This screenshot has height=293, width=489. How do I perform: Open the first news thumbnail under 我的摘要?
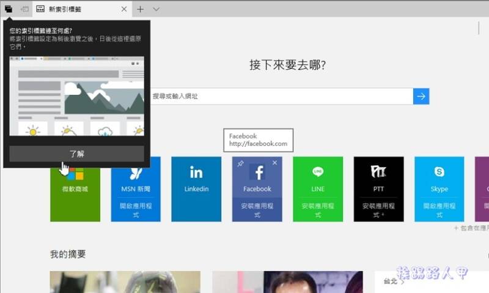tap(125, 282)
